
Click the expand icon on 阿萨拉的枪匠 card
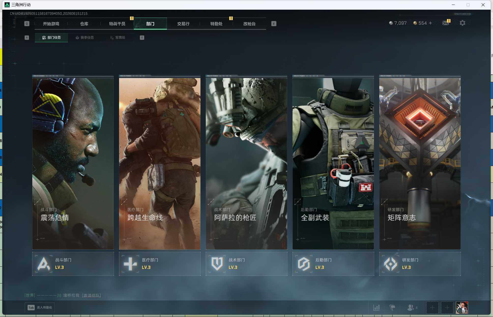pyautogui.click(x=211, y=202)
